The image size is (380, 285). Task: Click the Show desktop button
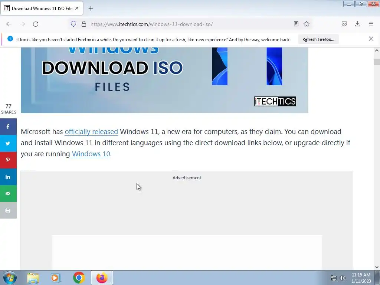[x=377, y=278]
